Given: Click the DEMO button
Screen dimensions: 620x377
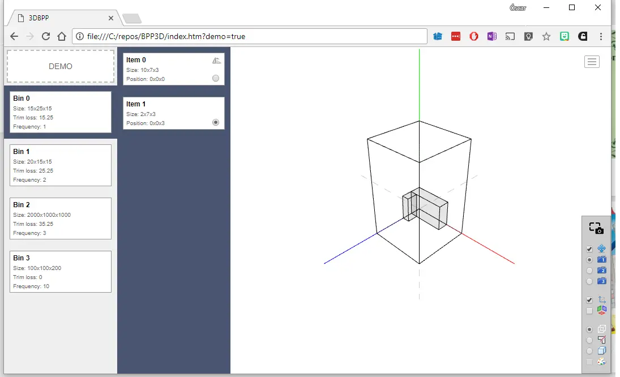Looking at the screenshot, I should 61,66.
